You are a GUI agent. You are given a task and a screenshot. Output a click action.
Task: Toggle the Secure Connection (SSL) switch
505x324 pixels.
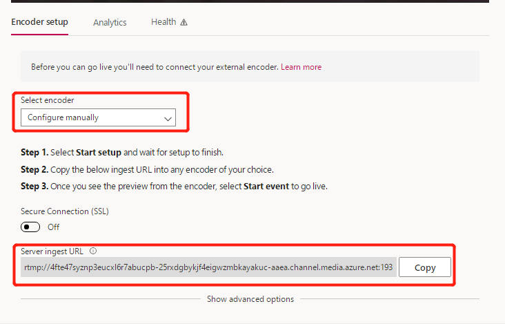click(30, 227)
